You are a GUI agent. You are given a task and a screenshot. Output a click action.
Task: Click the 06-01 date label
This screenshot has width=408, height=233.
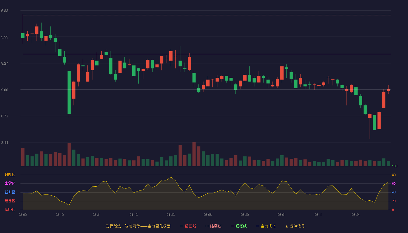coord(282,215)
